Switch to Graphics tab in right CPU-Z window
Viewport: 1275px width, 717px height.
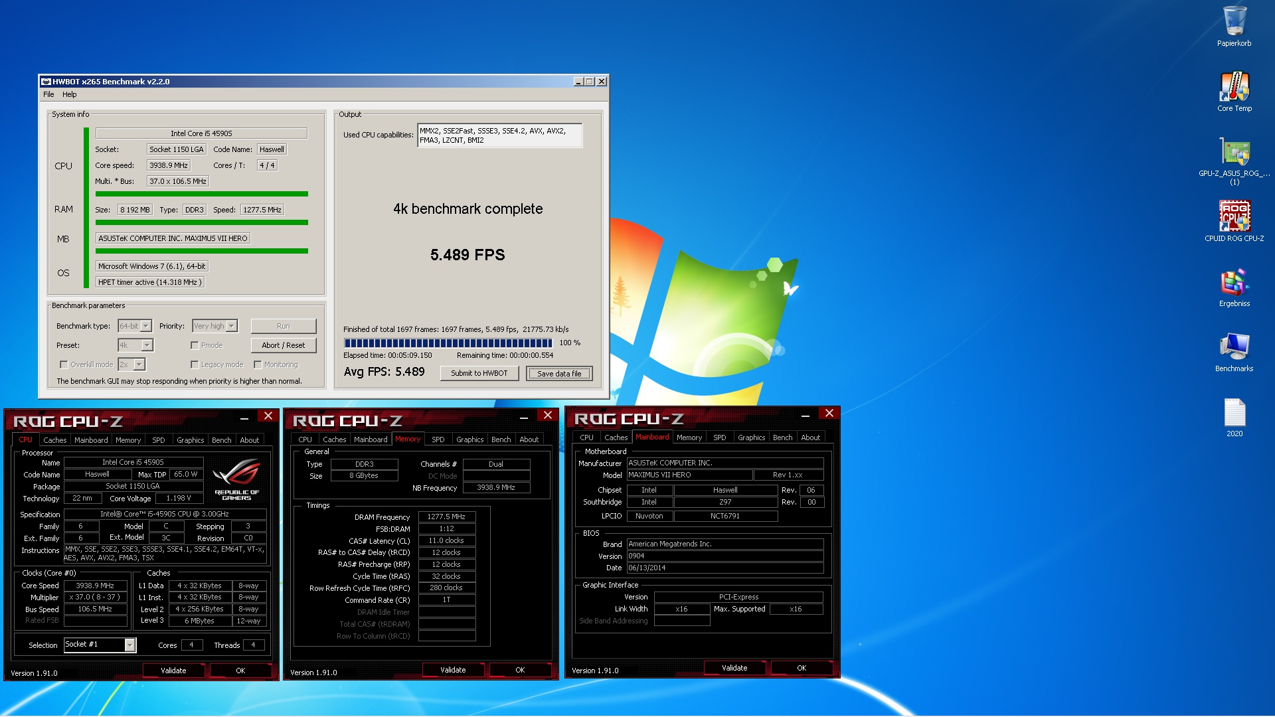tap(751, 438)
